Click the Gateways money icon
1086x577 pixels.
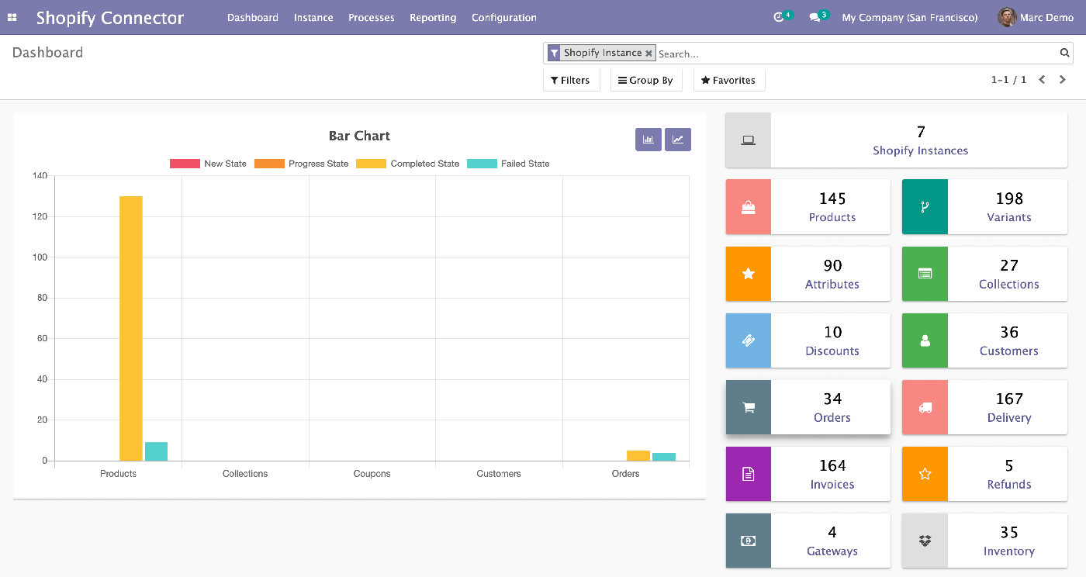coord(749,541)
